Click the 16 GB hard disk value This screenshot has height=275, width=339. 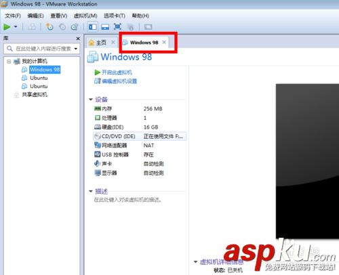pyautogui.click(x=151, y=127)
